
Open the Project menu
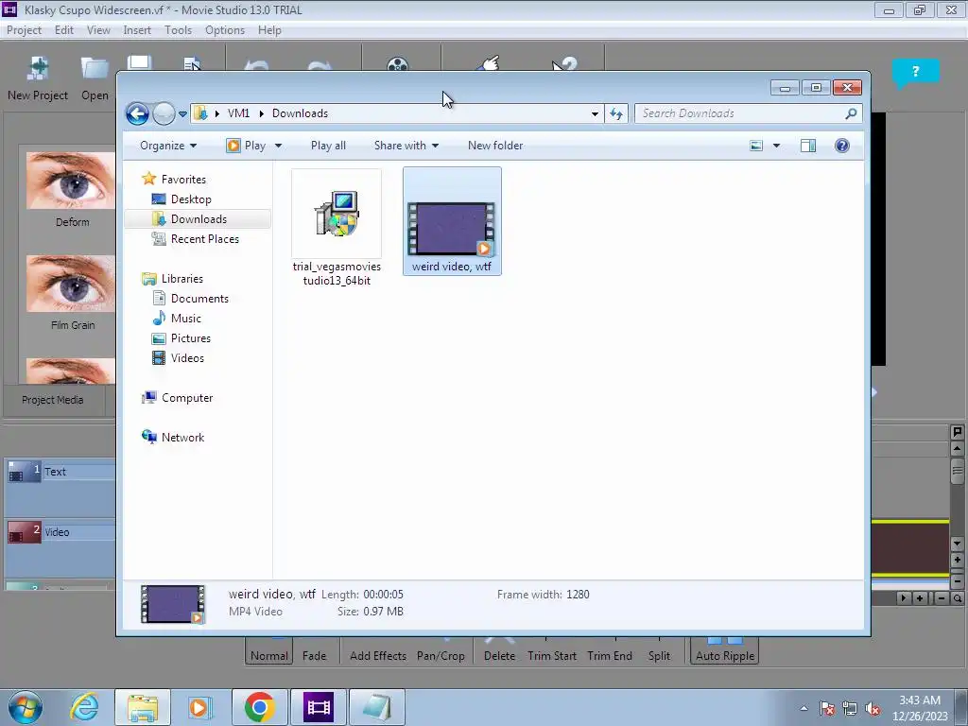tap(24, 30)
